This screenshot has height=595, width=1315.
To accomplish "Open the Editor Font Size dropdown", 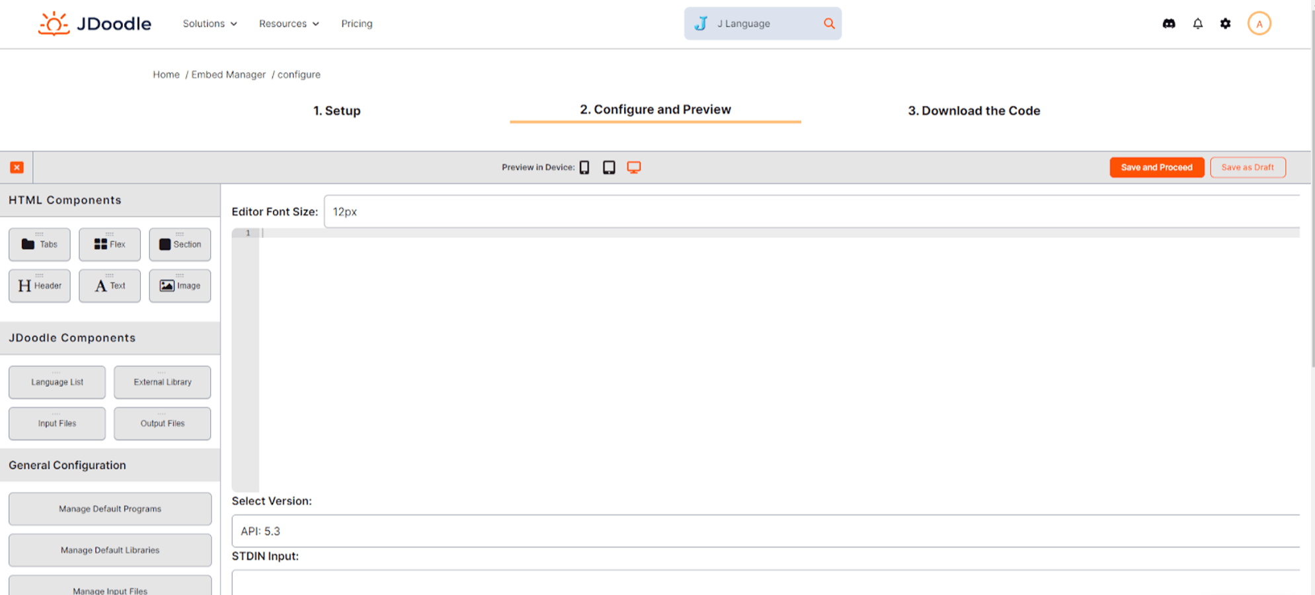I will tap(811, 212).
